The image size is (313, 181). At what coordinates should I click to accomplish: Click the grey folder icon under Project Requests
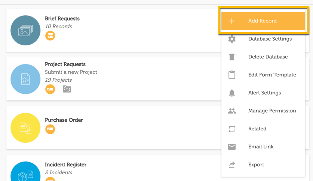(67, 89)
